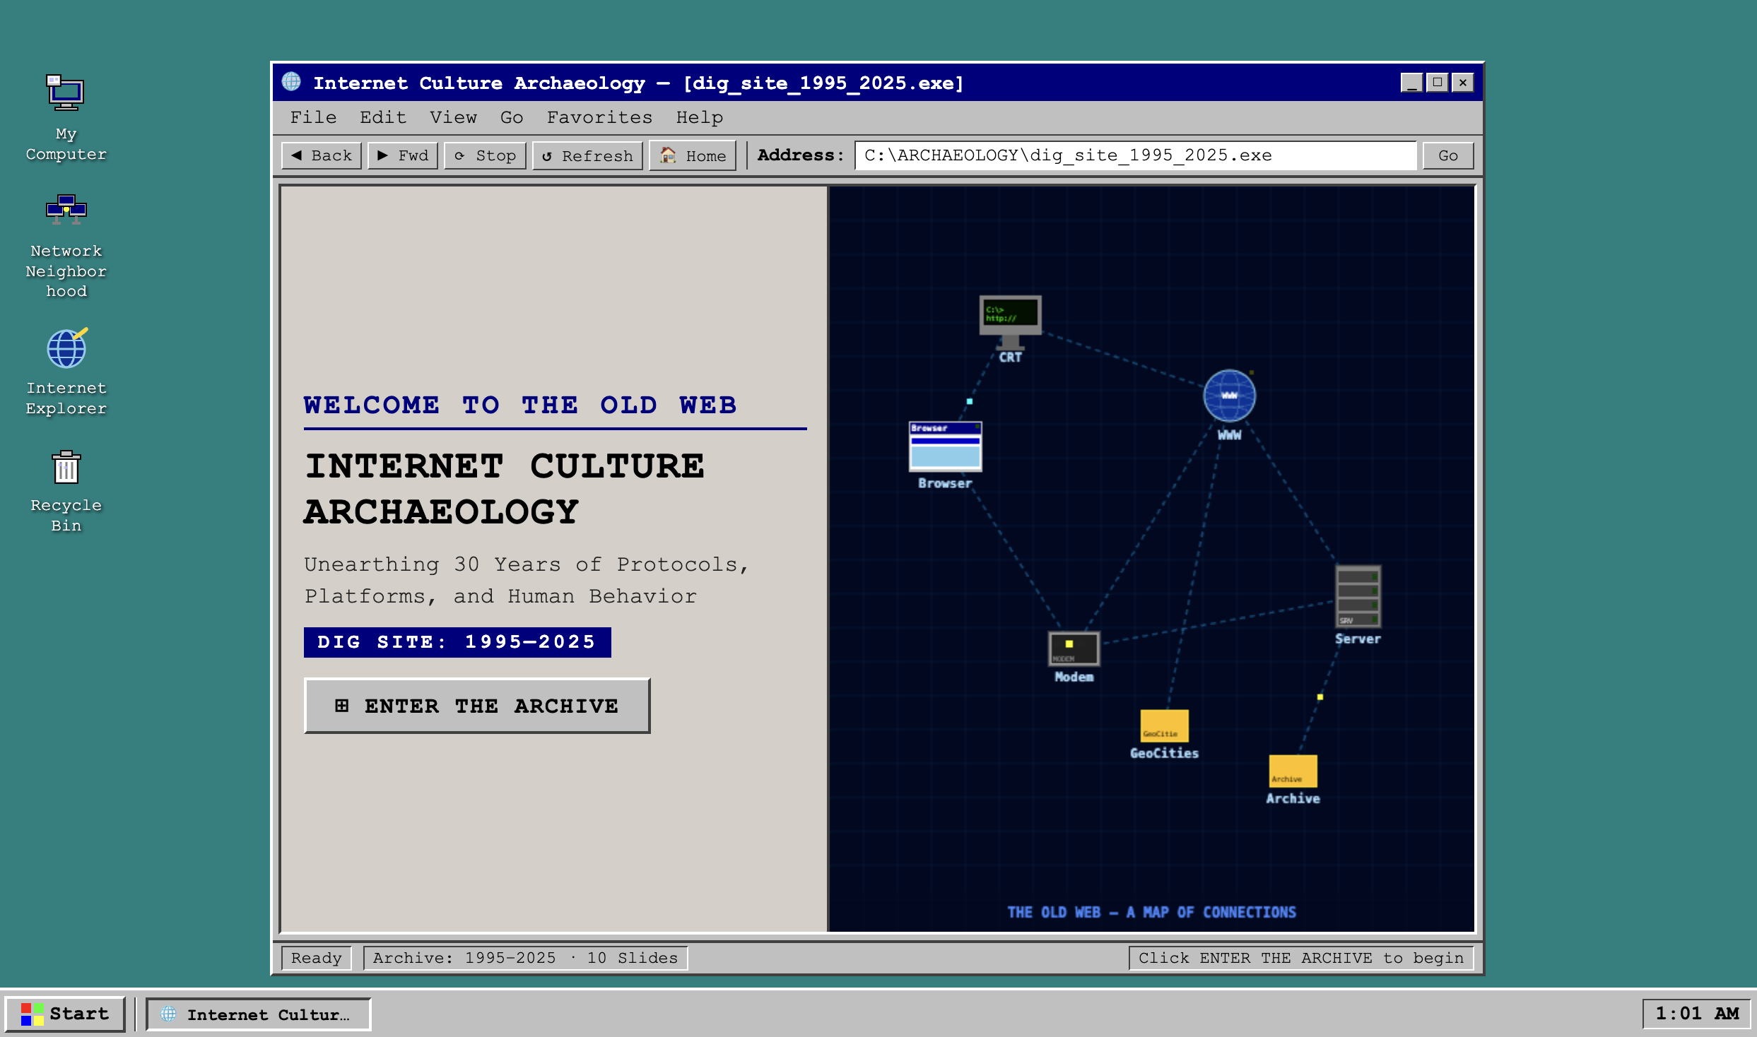Select the Network Neighborhood desktop icon
Screen dimensions: 1757x1037
(66, 245)
